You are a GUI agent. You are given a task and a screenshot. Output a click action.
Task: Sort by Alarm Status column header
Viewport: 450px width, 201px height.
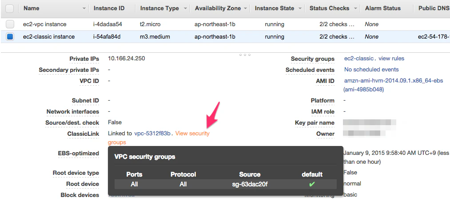pyautogui.click(x=383, y=8)
